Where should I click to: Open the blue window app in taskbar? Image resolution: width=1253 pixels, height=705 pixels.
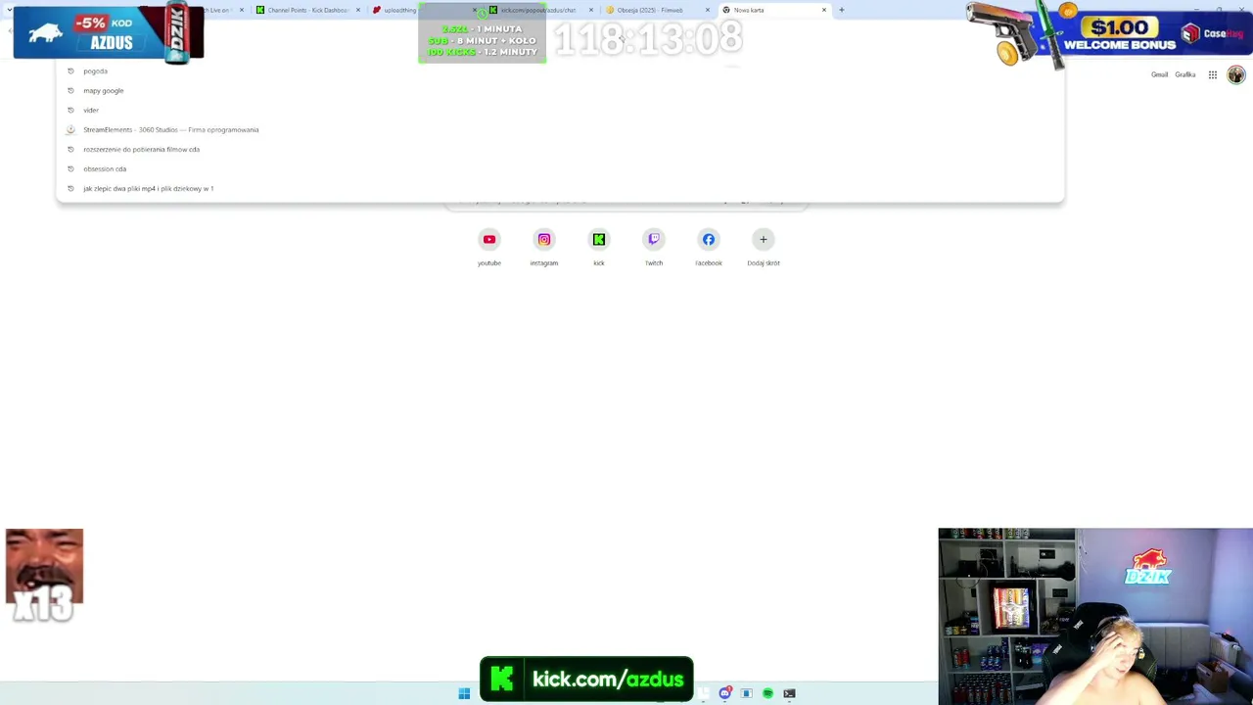(746, 693)
